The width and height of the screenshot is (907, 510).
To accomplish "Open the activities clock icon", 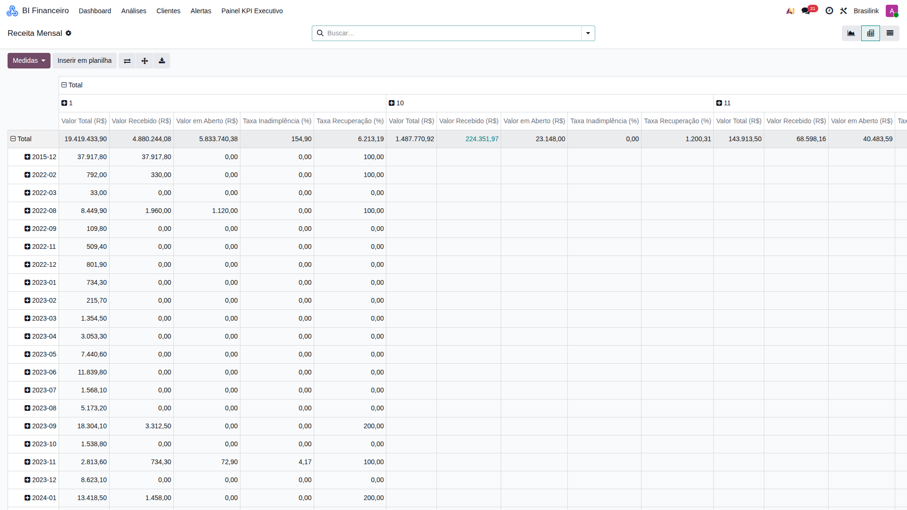I will [829, 11].
